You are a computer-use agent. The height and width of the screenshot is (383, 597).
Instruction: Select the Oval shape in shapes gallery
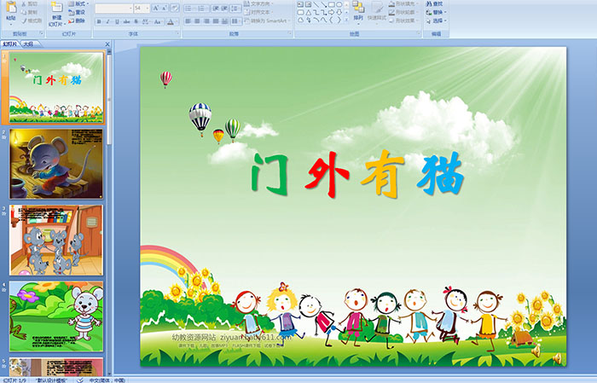point(339,4)
